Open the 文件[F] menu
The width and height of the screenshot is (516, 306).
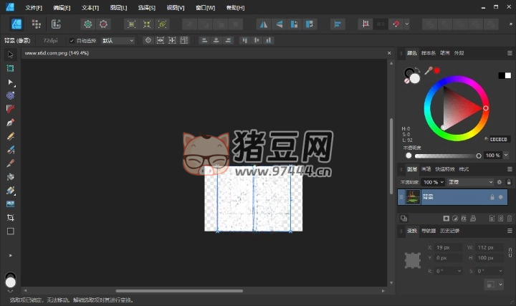tap(34, 7)
